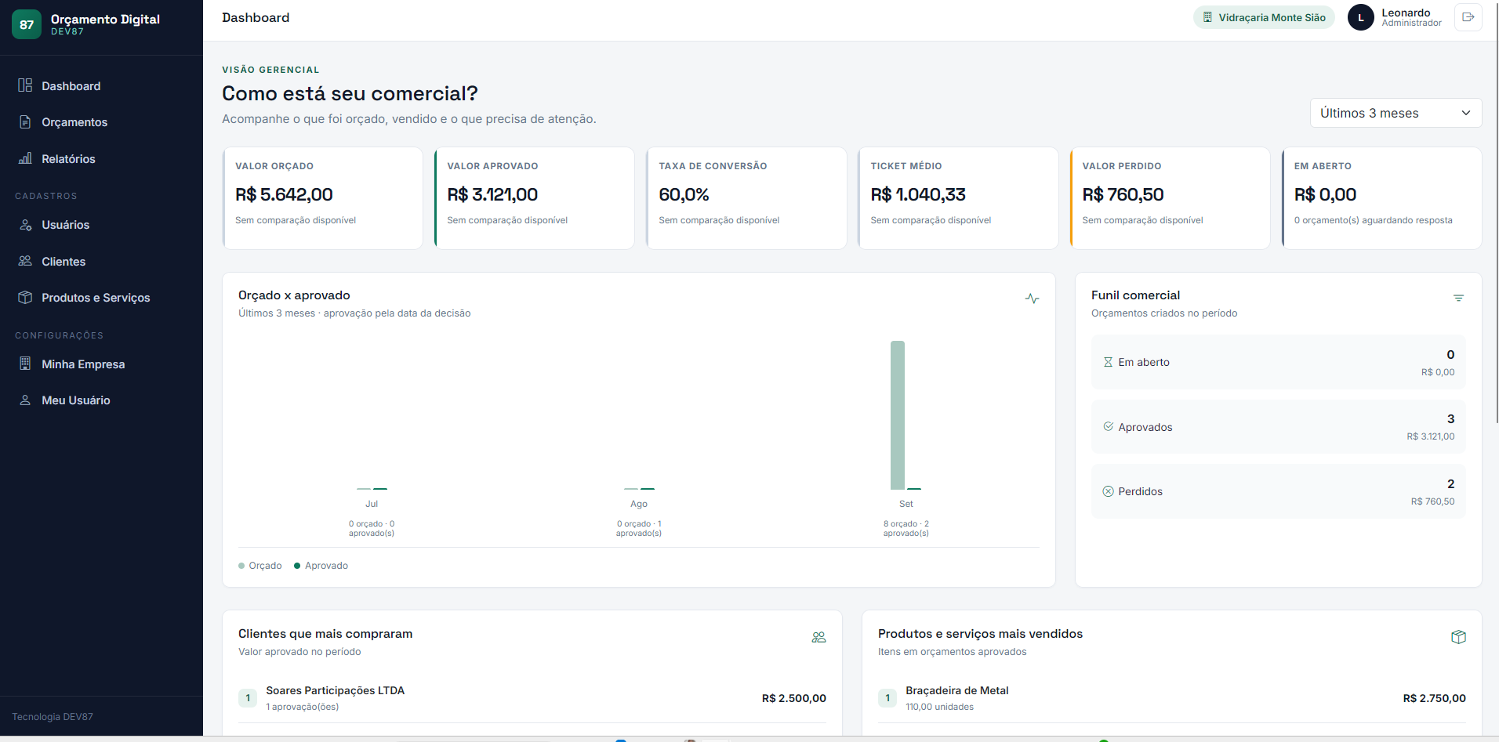Click the Minha Empresa building icon
This screenshot has height=742, width=1499.
click(x=25, y=364)
